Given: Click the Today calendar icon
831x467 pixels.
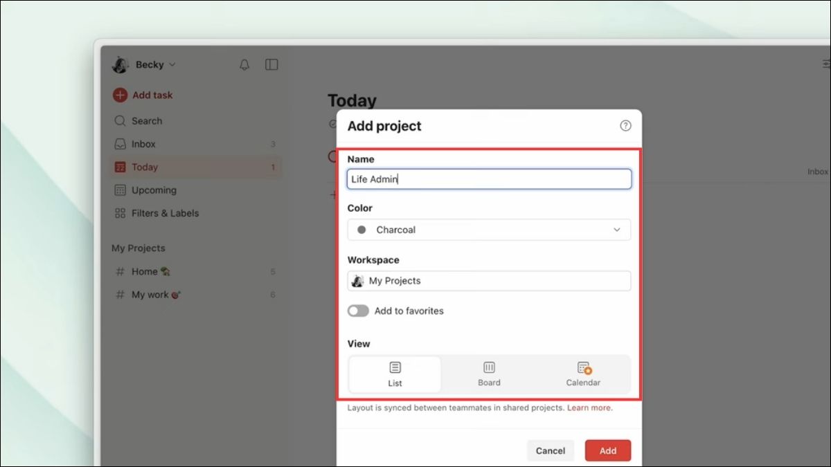Looking at the screenshot, I should coord(120,167).
